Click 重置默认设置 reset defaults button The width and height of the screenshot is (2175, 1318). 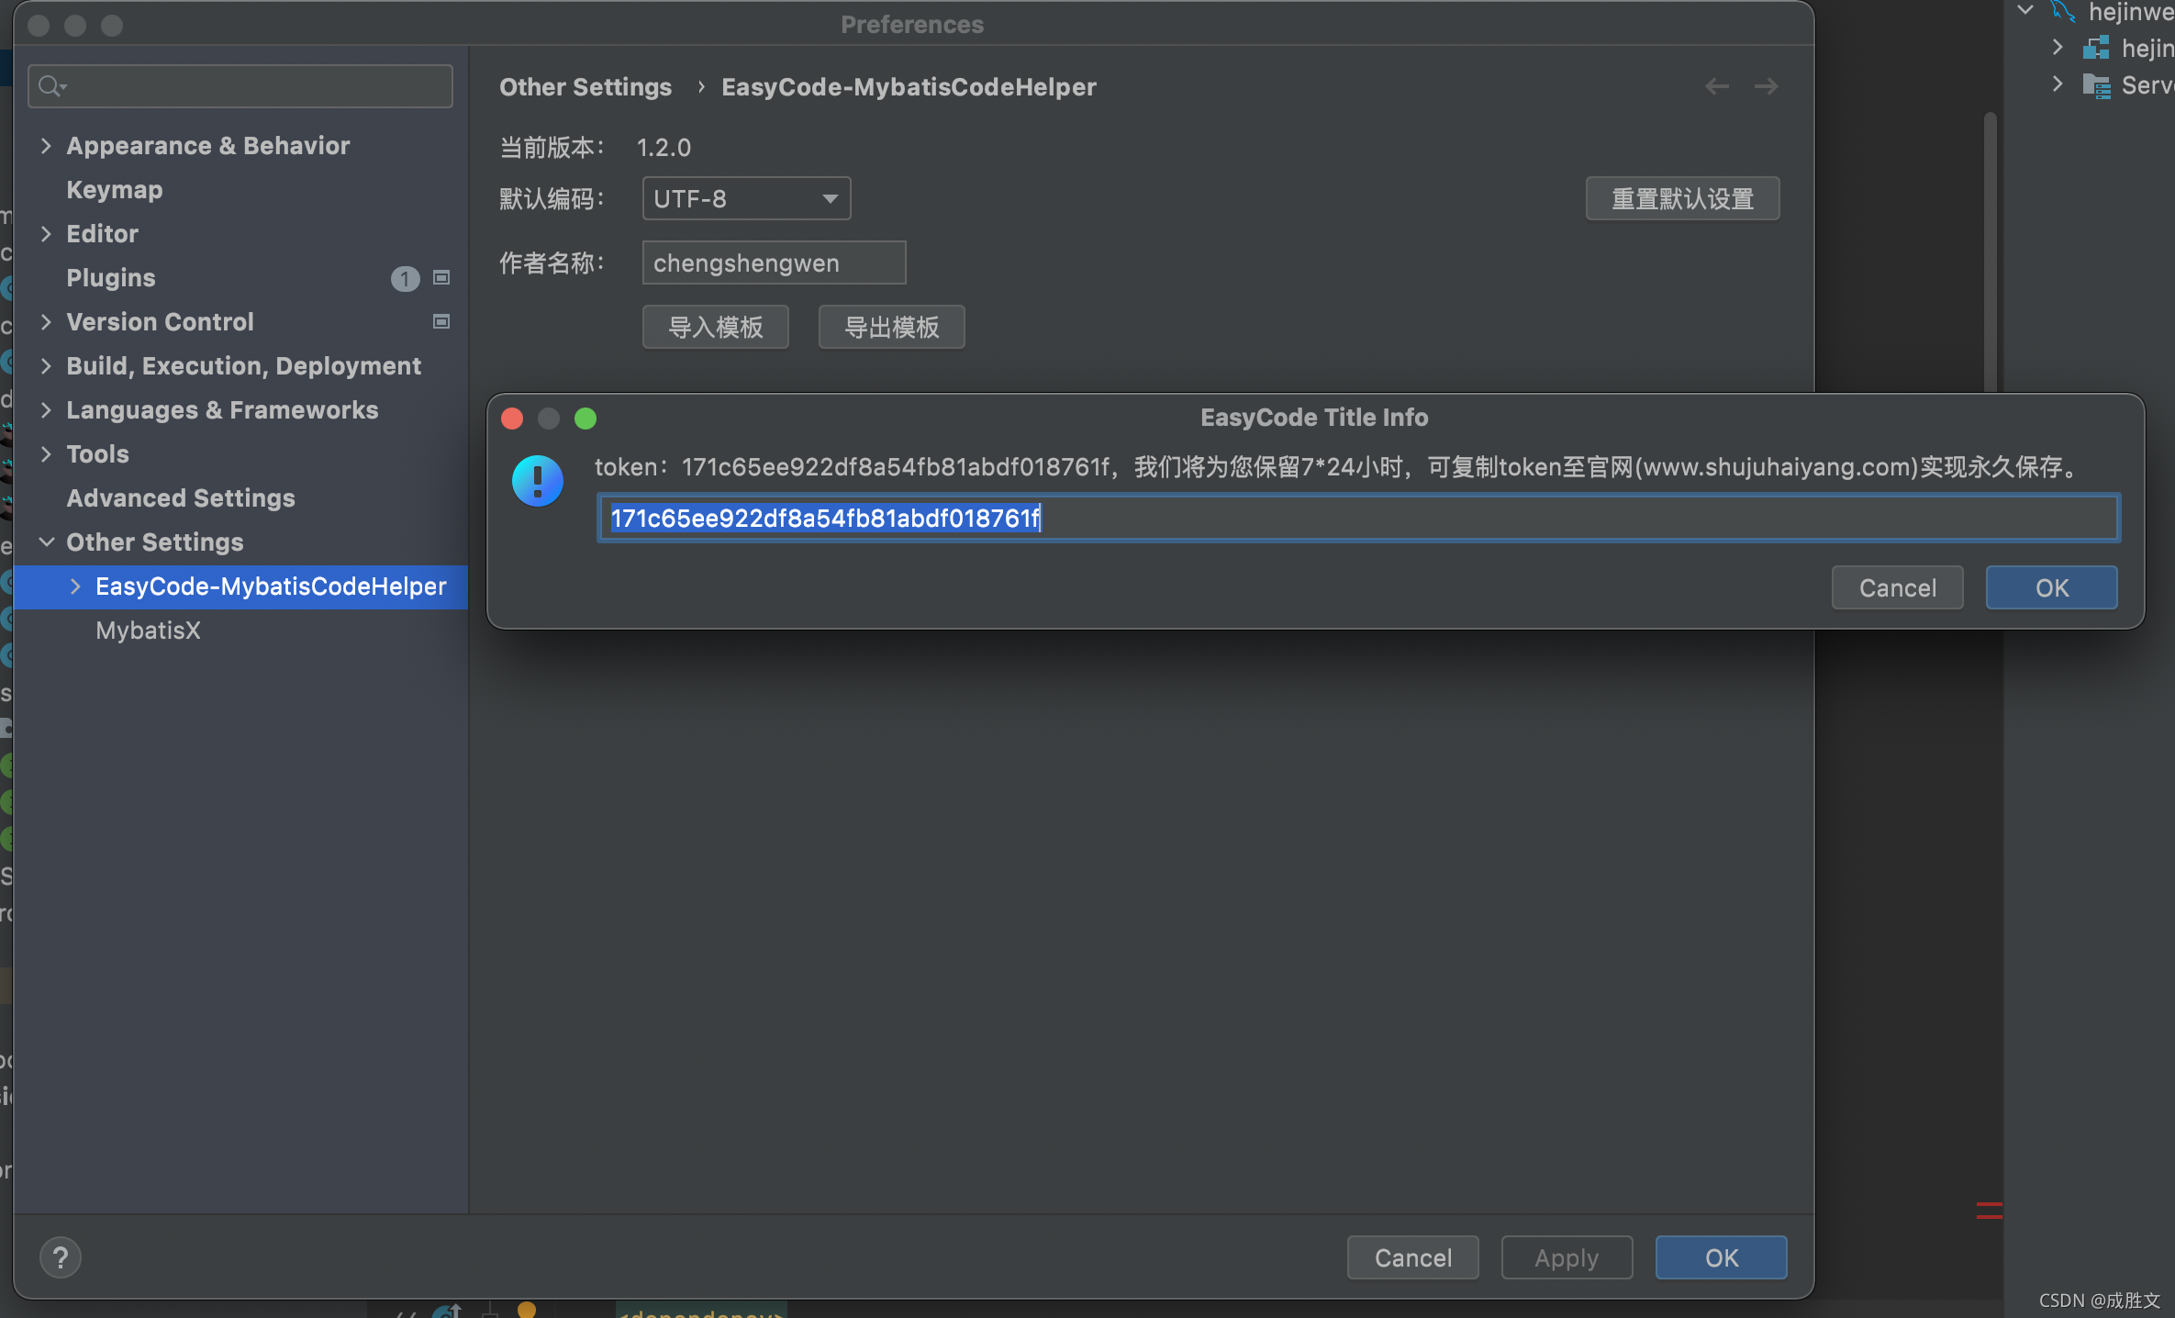click(x=1682, y=197)
